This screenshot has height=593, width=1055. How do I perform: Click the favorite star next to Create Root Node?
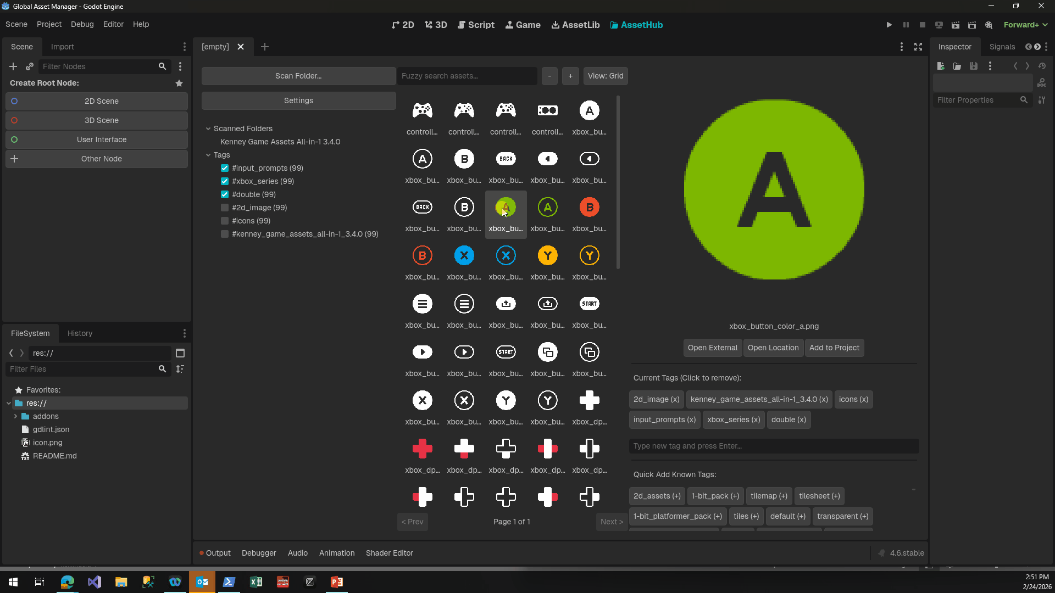pyautogui.click(x=179, y=83)
